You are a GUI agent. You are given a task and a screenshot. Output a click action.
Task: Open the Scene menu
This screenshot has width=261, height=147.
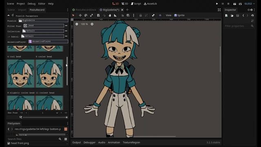coord(10,4)
